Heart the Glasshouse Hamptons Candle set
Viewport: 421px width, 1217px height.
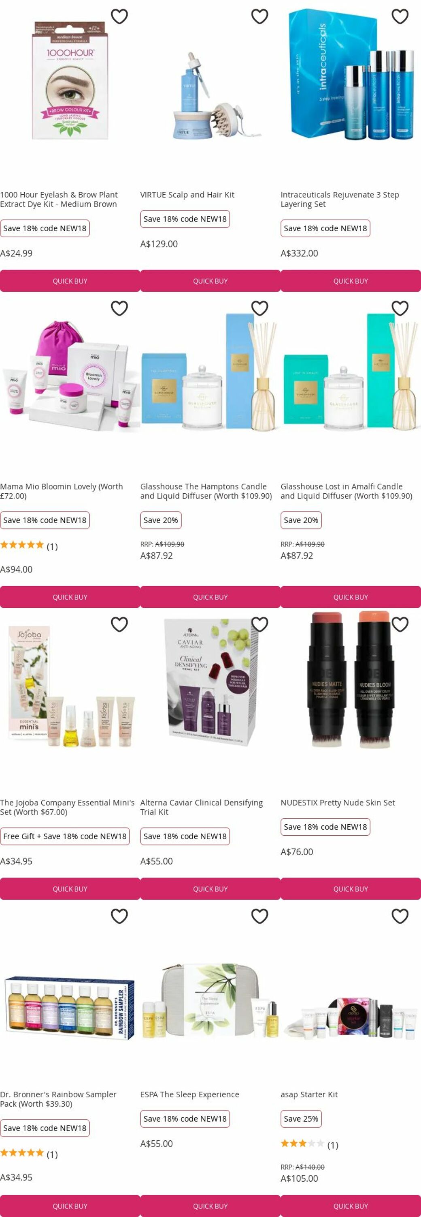point(260,308)
